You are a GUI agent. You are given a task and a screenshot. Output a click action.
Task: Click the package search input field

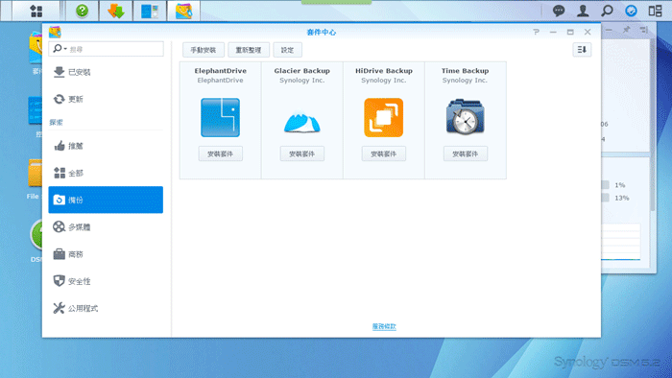coord(106,49)
